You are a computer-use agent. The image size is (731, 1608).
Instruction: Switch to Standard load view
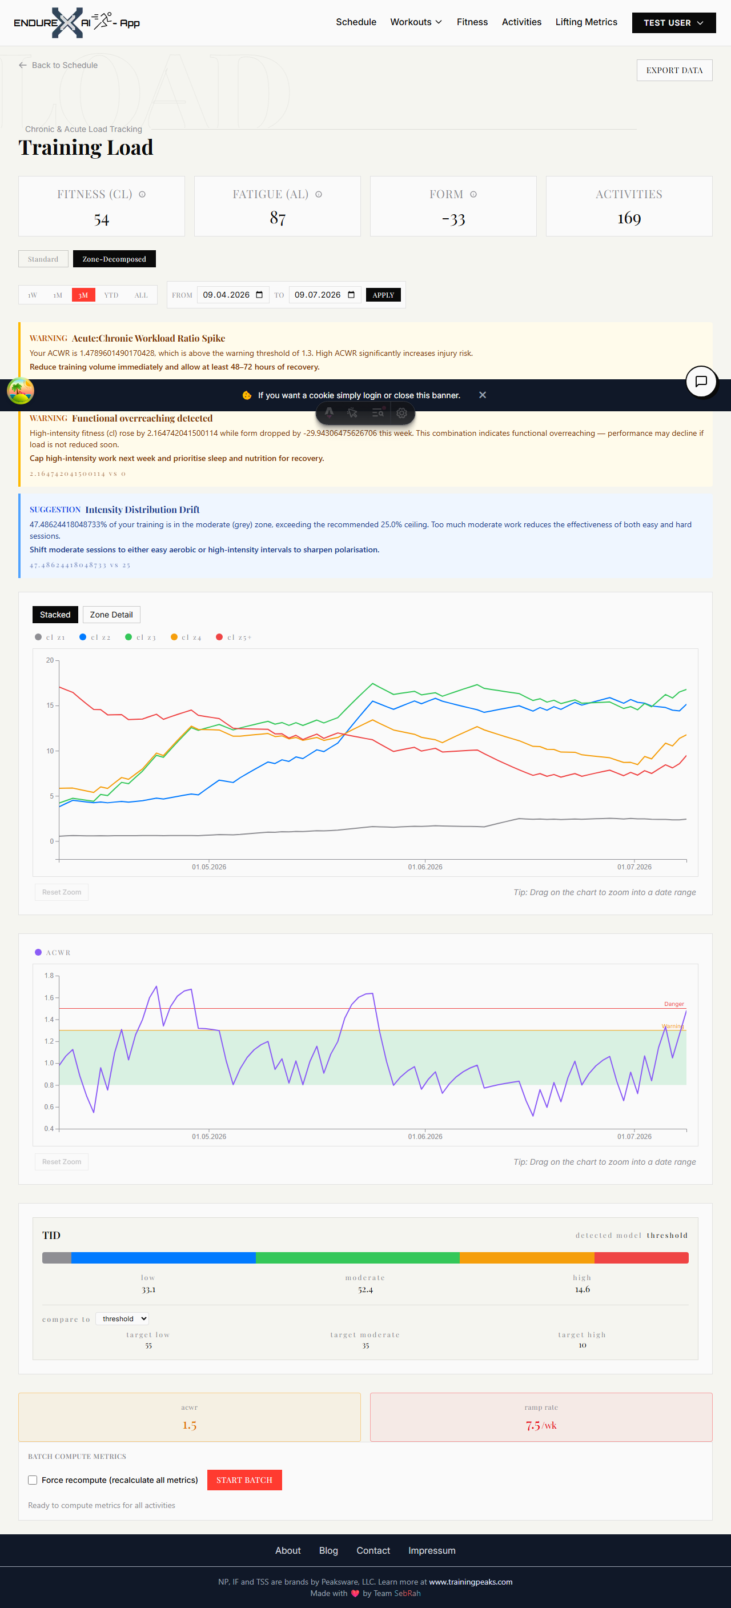pos(43,258)
